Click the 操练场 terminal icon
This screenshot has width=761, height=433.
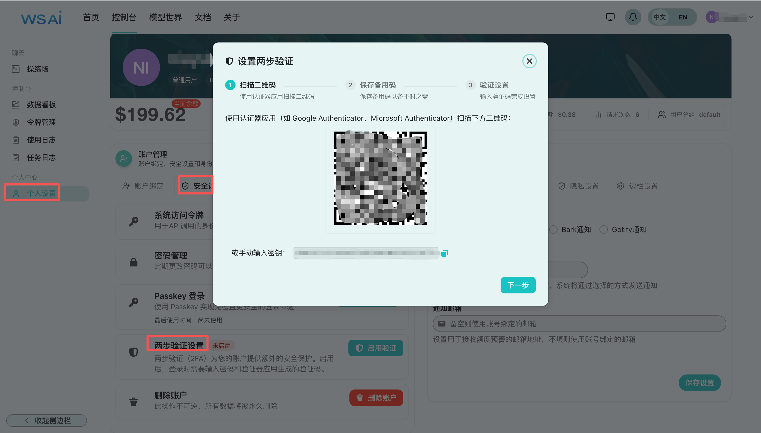click(x=16, y=69)
